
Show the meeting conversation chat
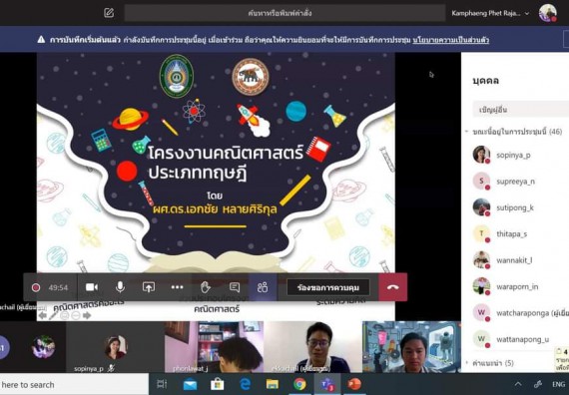coord(235,287)
